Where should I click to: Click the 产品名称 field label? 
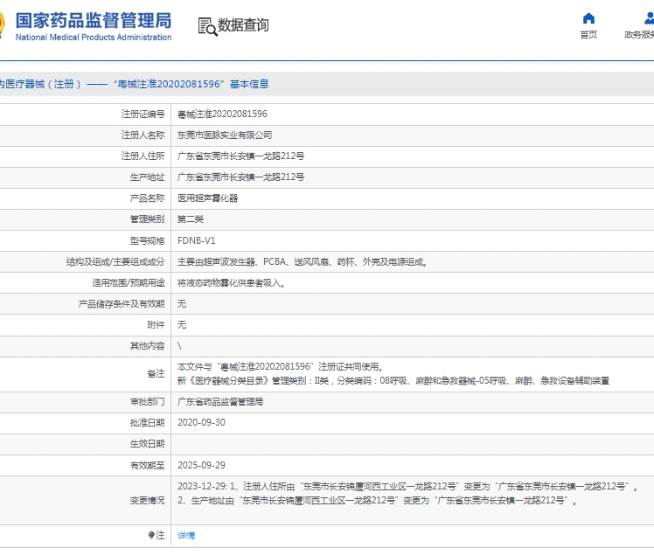[147, 198]
